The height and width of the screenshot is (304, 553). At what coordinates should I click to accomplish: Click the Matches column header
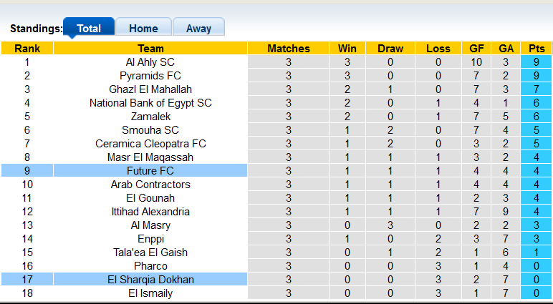pos(289,49)
